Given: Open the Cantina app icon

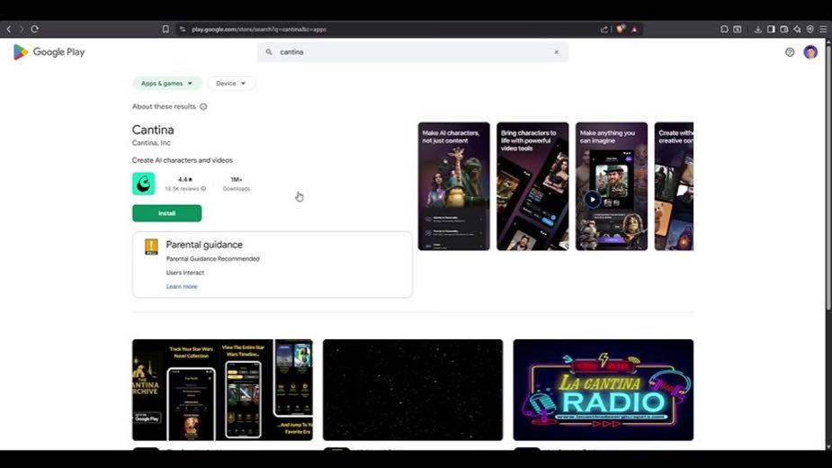Looking at the screenshot, I should click(x=143, y=184).
